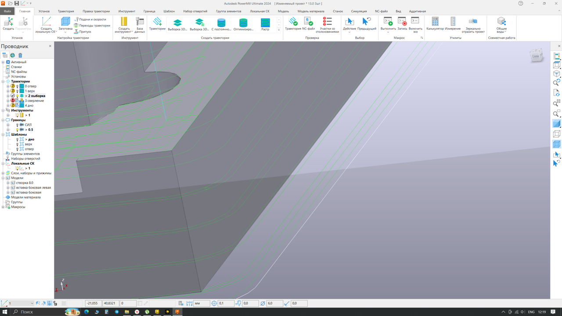Click Mirror project (Зеркально отразить проект)
562x316 pixels.
coord(472,25)
